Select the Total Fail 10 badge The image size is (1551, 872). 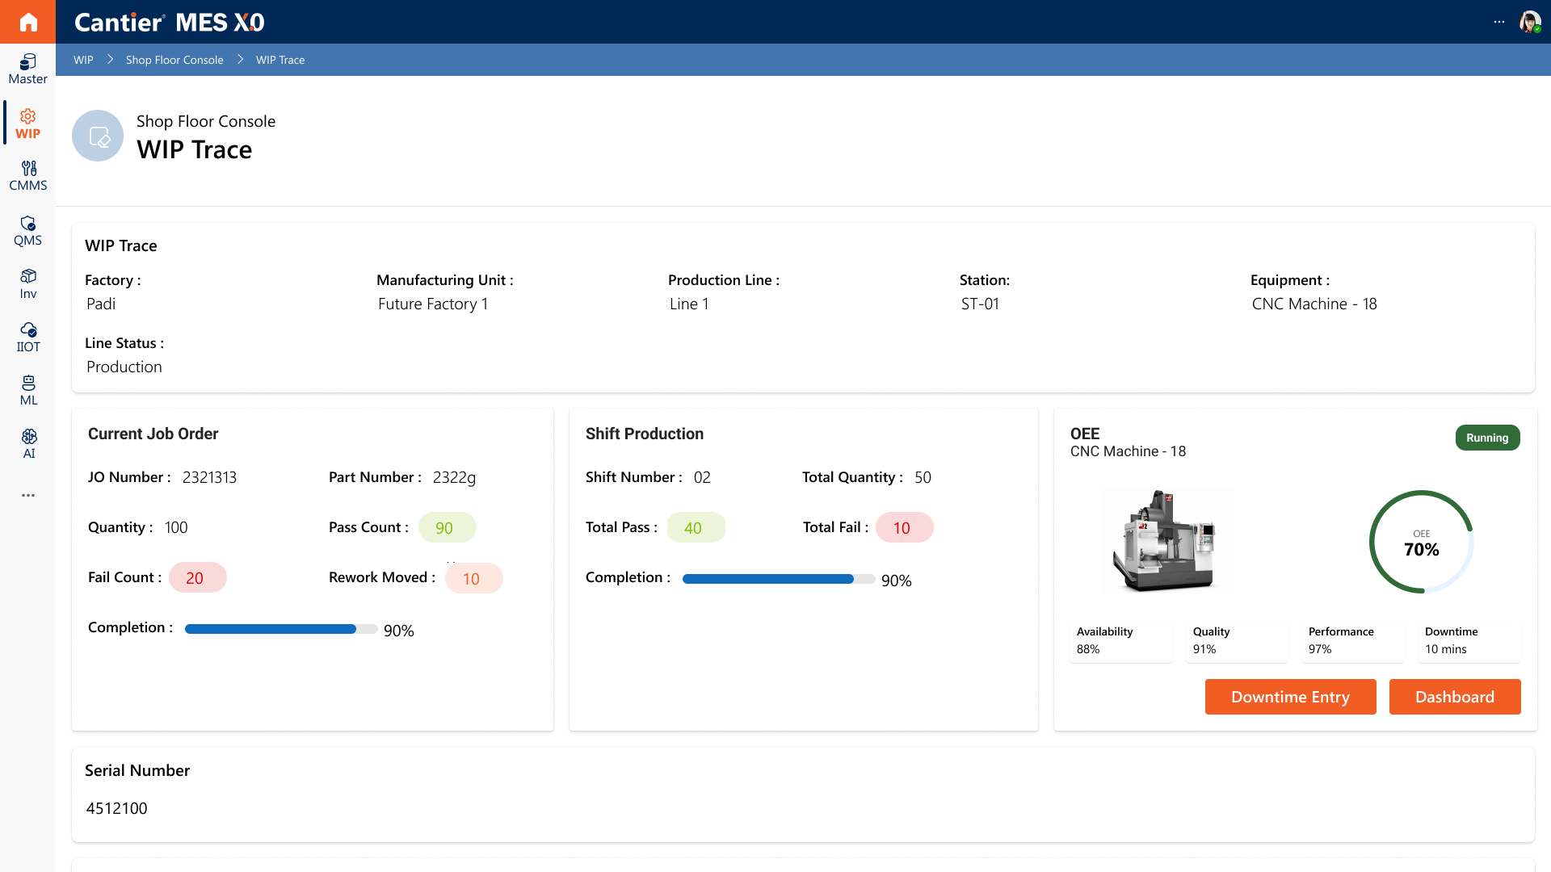(904, 527)
